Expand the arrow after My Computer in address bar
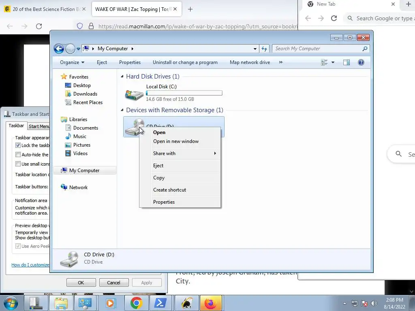This screenshot has height=311, width=415. pos(133,49)
